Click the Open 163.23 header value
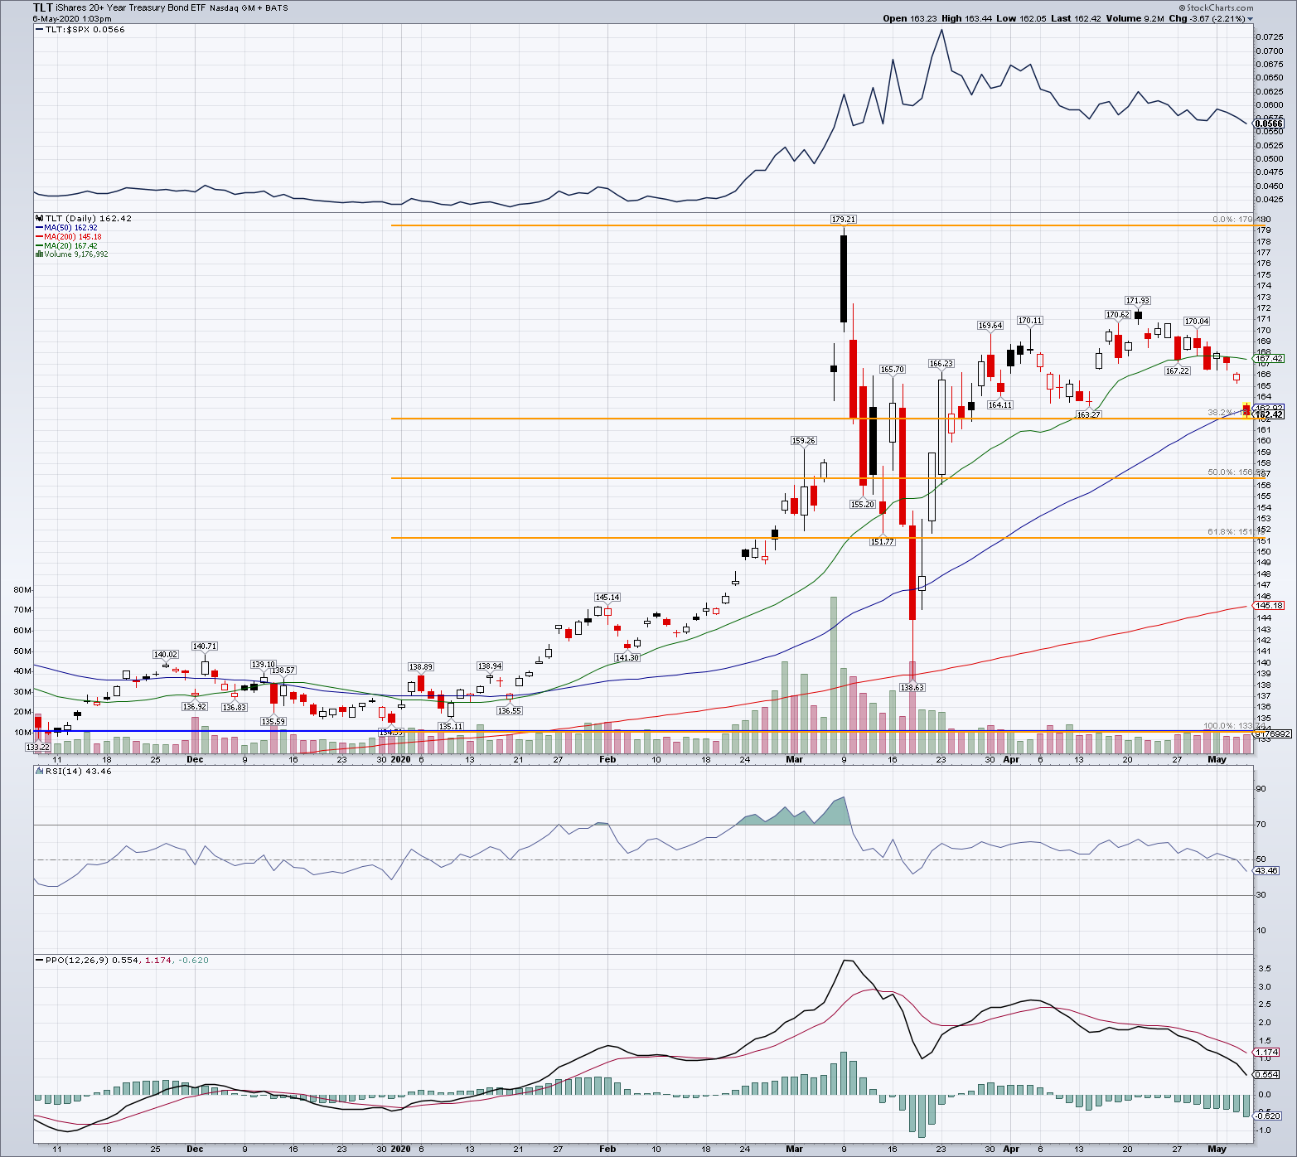This screenshot has height=1157, width=1297. [x=908, y=18]
